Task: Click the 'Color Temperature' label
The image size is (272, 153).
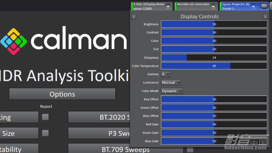Action: tap(145, 66)
